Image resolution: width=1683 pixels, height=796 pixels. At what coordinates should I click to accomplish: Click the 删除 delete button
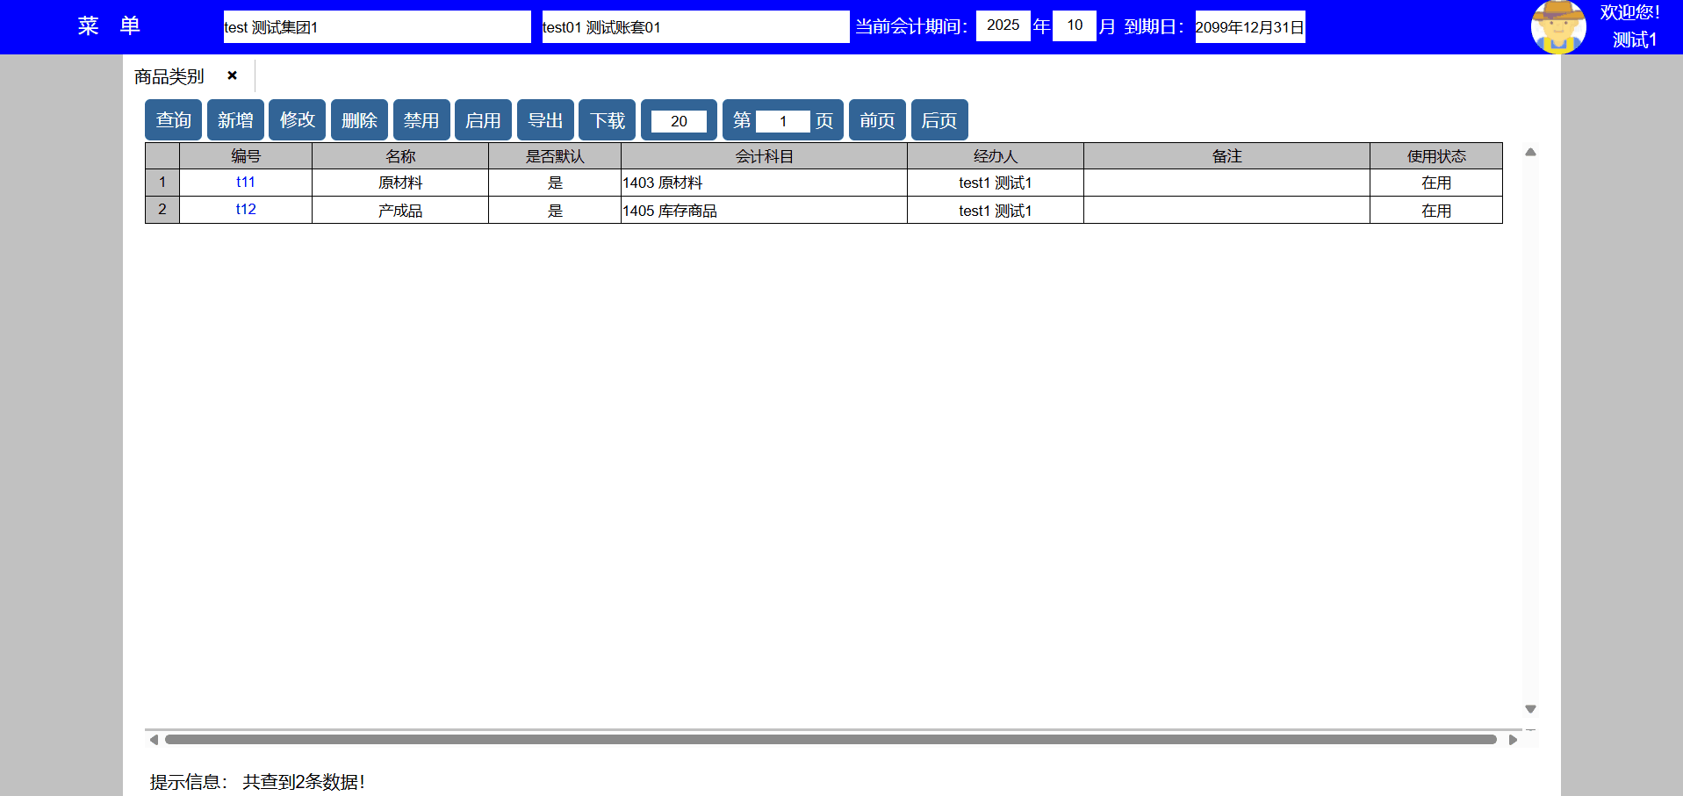point(359,120)
